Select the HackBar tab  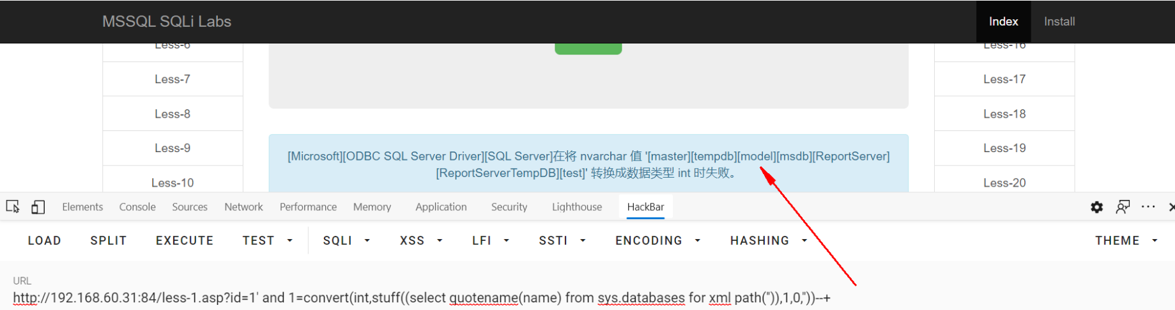645,207
